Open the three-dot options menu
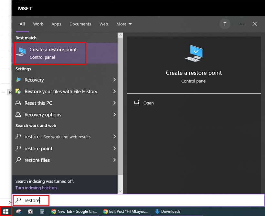This screenshot has height=216, width=265. [241, 24]
